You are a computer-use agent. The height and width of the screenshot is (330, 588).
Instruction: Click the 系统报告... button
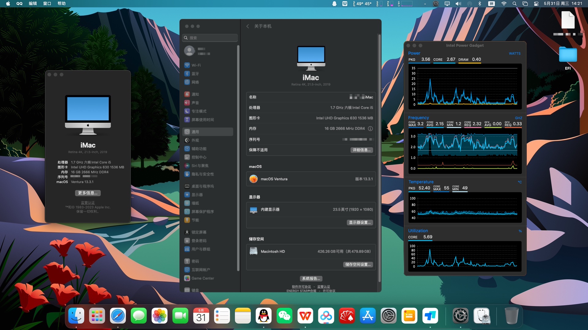coord(311,279)
